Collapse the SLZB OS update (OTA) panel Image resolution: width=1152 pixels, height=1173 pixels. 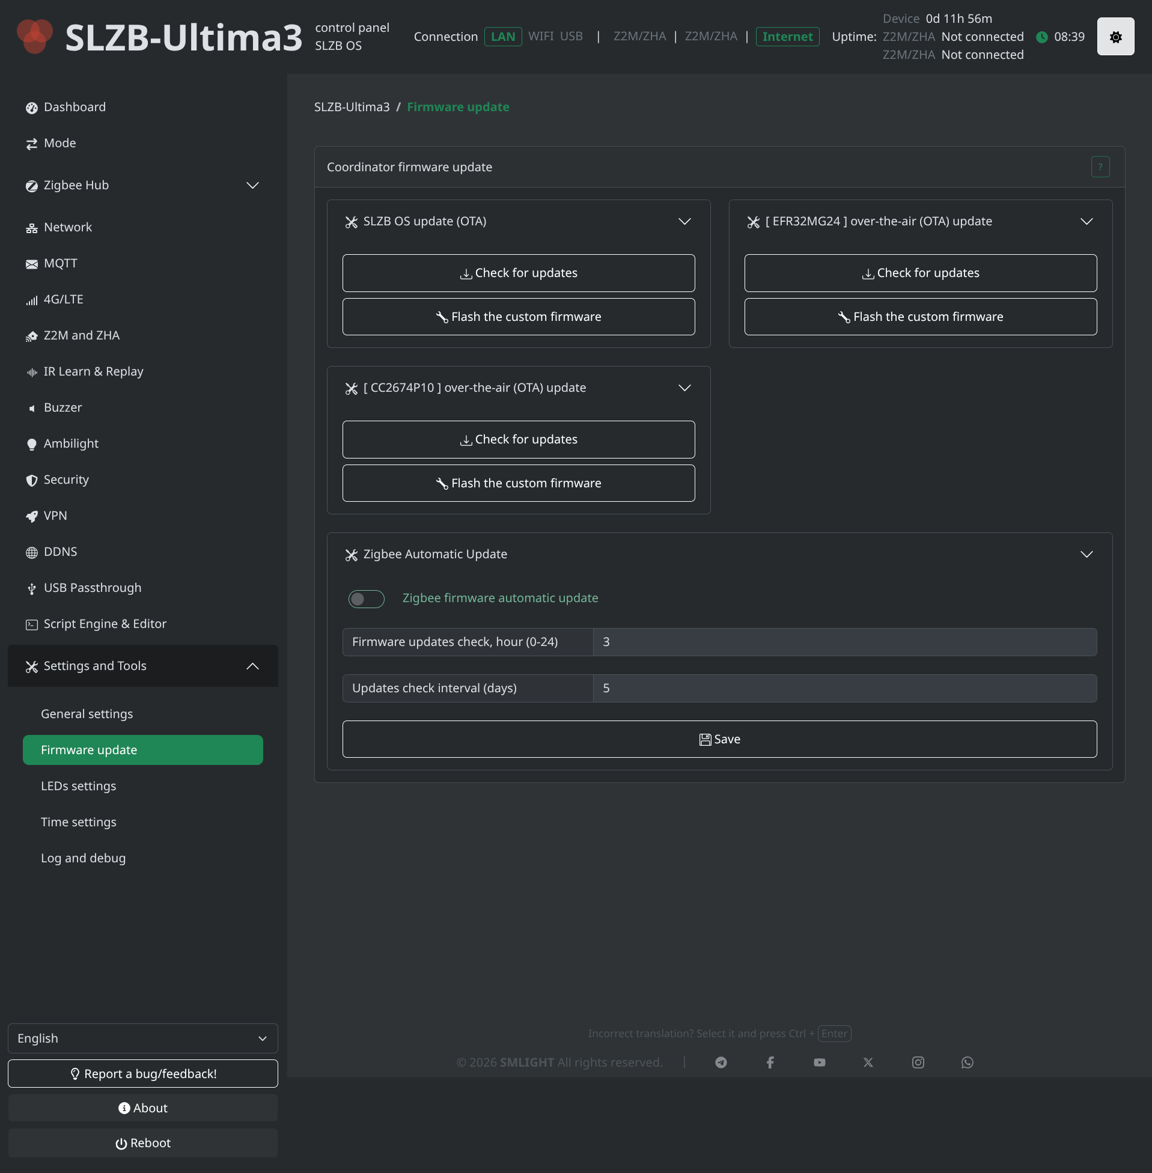coord(684,221)
